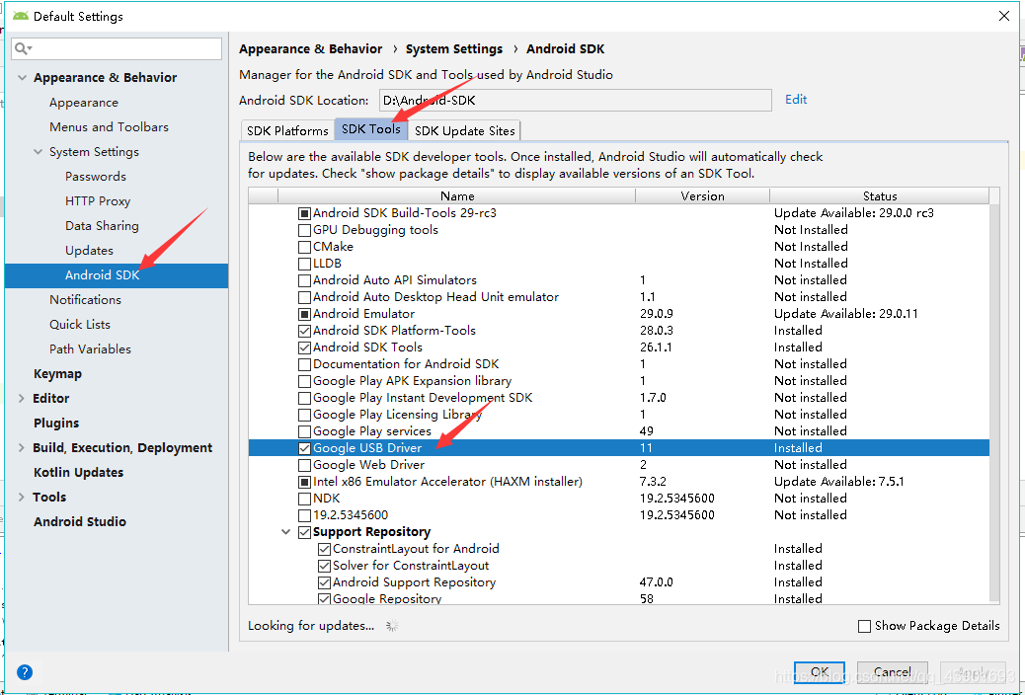Collapse the Support Repository group
1025x695 pixels.
click(x=286, y=531)
